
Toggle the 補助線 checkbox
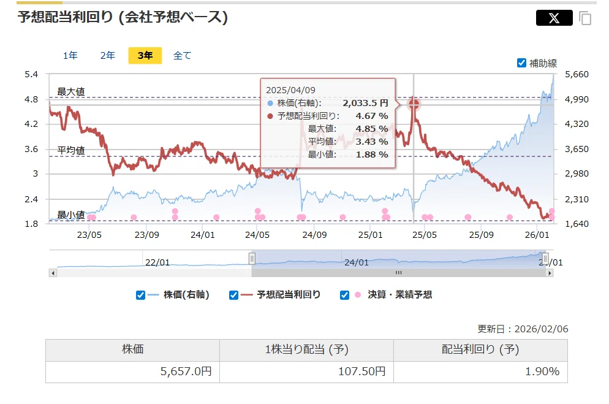[x=521, y=63]
